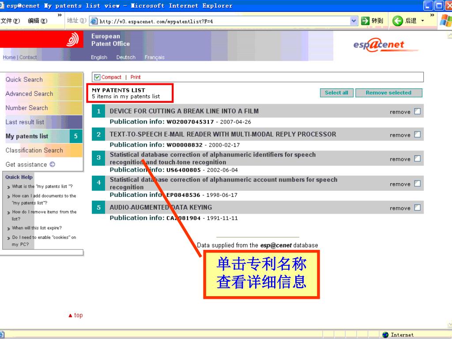The height and width of the screenshot is (339, 452).
Task: Switch language to Deutsch
Action: click(x=126, y=57)
